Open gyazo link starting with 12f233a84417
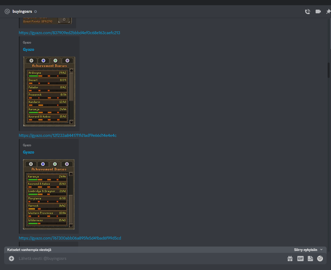The width and height of the screenshot is (331, 270). 68,136
